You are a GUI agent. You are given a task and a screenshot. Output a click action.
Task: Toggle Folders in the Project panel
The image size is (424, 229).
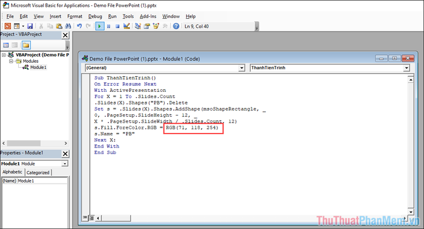tap(26, 45)
